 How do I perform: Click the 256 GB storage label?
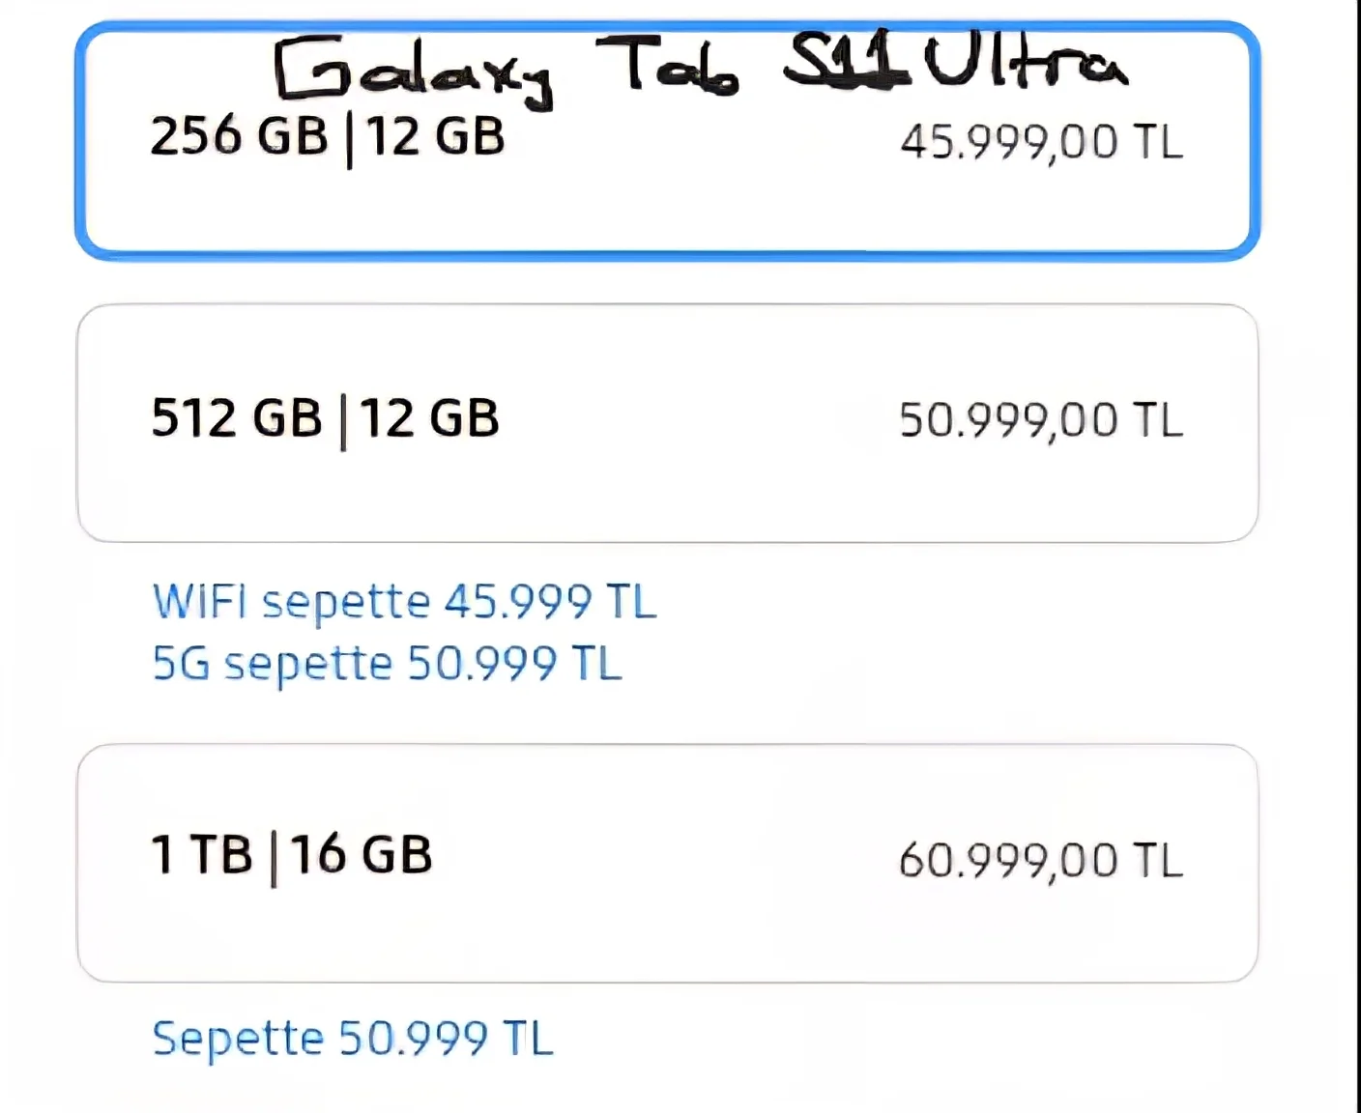point(239,135)
